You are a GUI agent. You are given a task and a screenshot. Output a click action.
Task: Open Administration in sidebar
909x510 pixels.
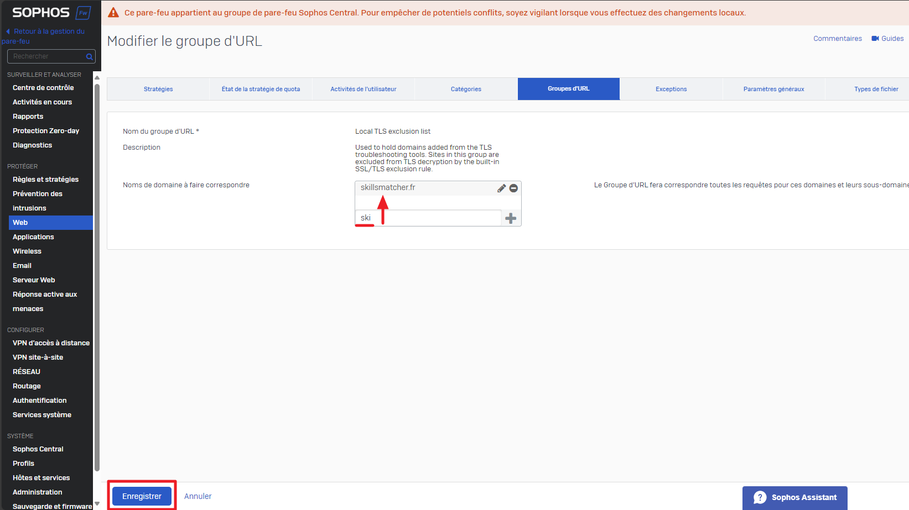coord(37,492)
